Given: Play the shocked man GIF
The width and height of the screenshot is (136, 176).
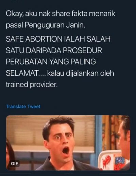Looking at the screenshot, I should click(68, 143).
